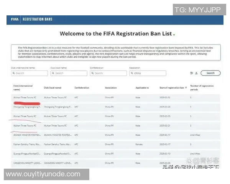Click magnifier icon in Confederation search field
The image size is (230, 184).
(93, 73)
